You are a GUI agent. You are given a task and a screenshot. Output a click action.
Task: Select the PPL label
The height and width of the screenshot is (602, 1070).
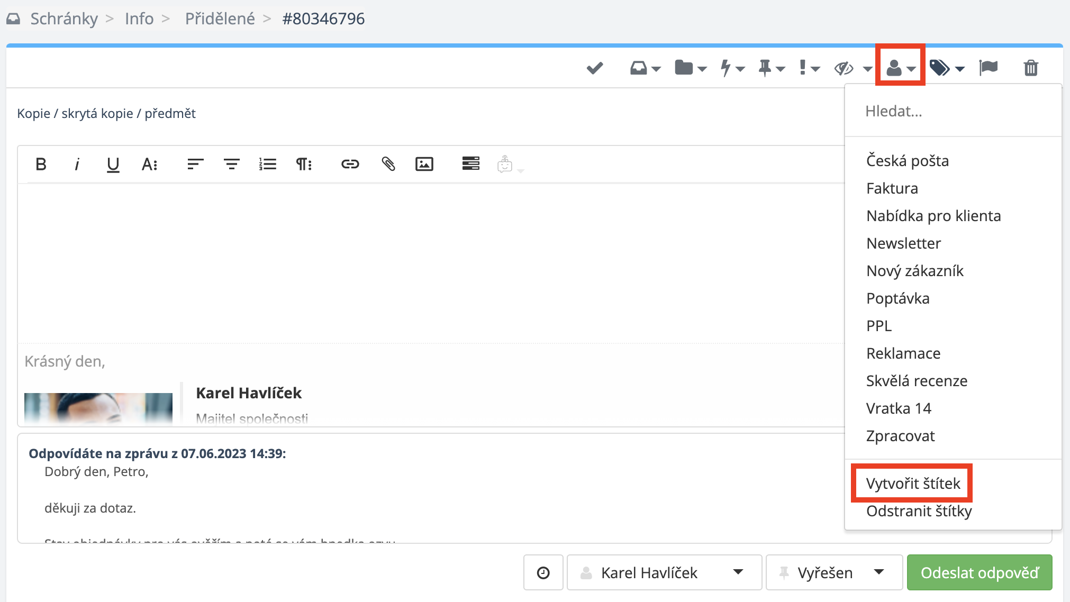879,326
